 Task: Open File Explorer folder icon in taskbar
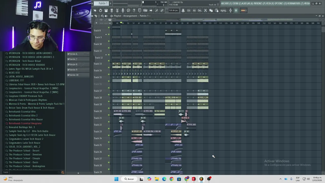(x=157, y=179)
